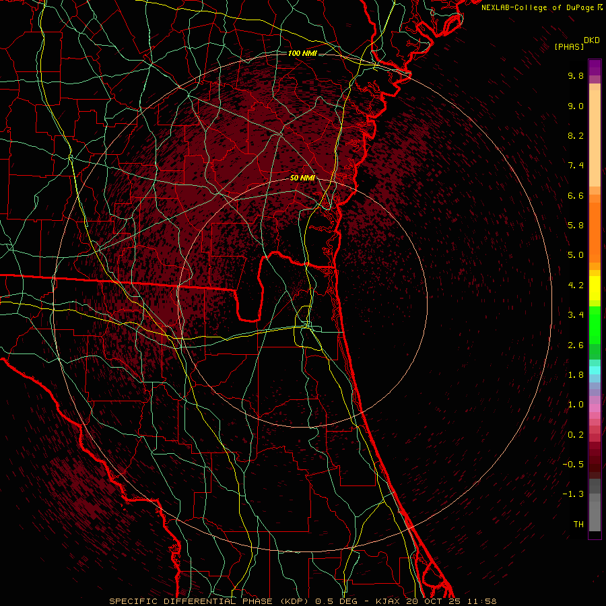Image resolution: width=606 pixels, height=606 pixels.
Task: Select the 50 NMI range ring label
Action: coord(302,178)
